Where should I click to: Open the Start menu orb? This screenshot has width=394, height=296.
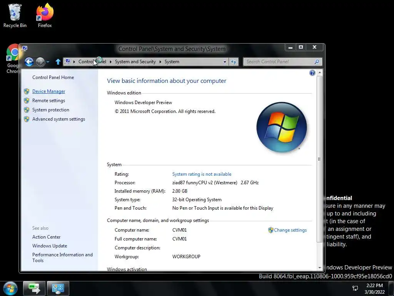tap(10, 288)
